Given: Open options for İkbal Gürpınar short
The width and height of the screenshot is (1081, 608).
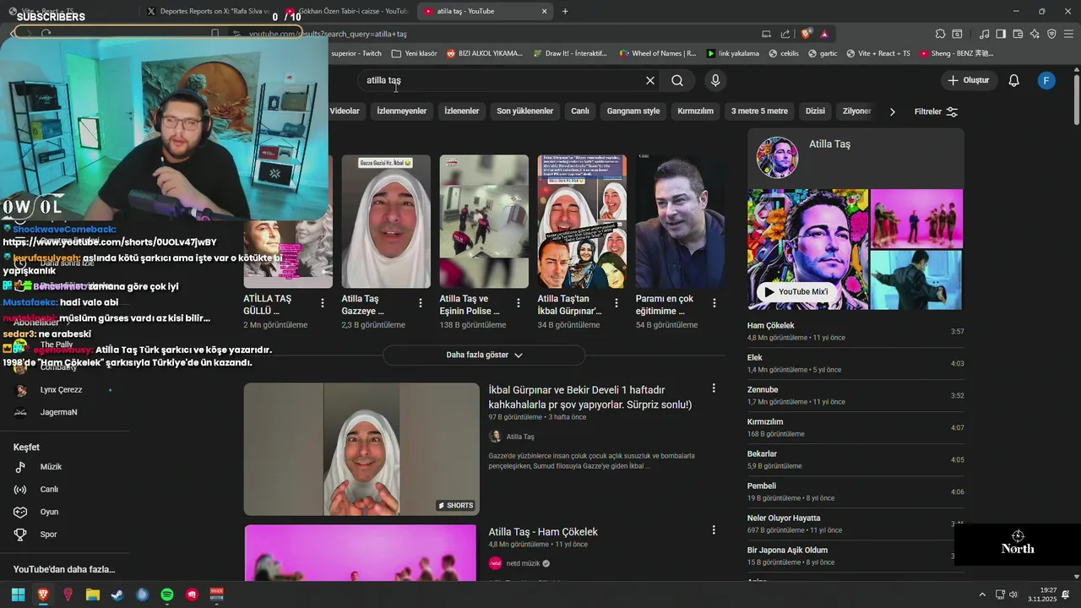Looking at the screenshot, I should pyautogui.click(x=617, y=302).
